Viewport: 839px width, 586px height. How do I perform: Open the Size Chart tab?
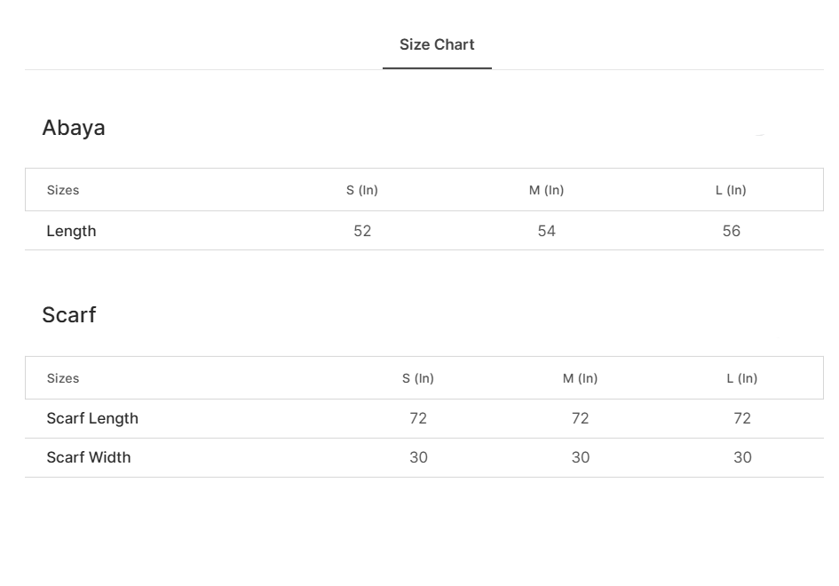[437, 45]
